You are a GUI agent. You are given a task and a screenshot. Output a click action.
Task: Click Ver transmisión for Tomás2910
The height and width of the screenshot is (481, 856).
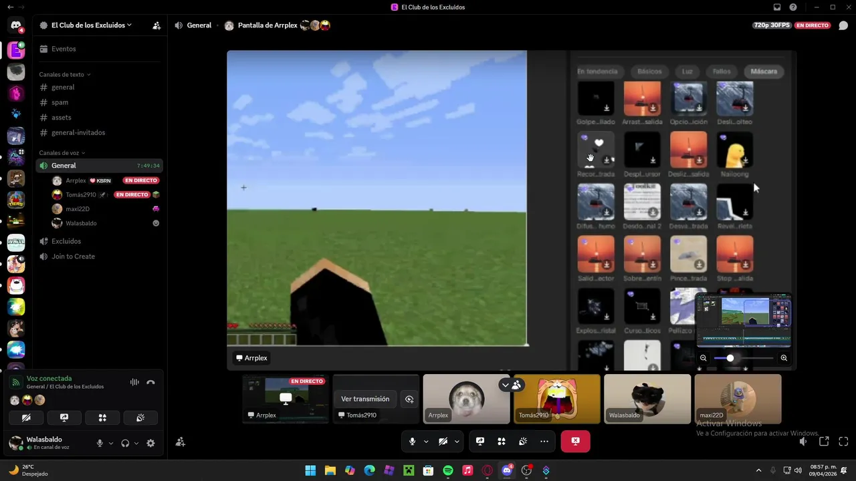365,399
